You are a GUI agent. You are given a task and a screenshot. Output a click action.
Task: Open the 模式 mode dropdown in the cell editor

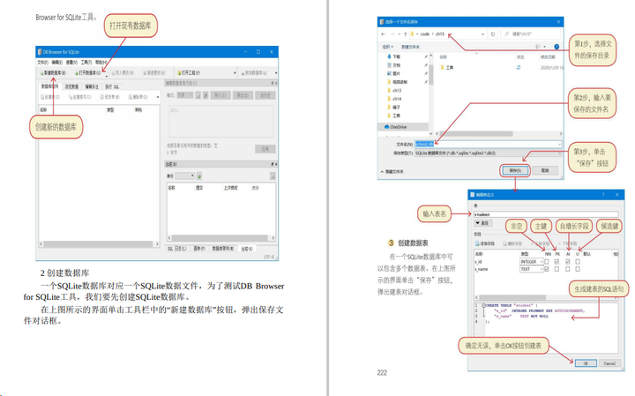coord(185,95)
